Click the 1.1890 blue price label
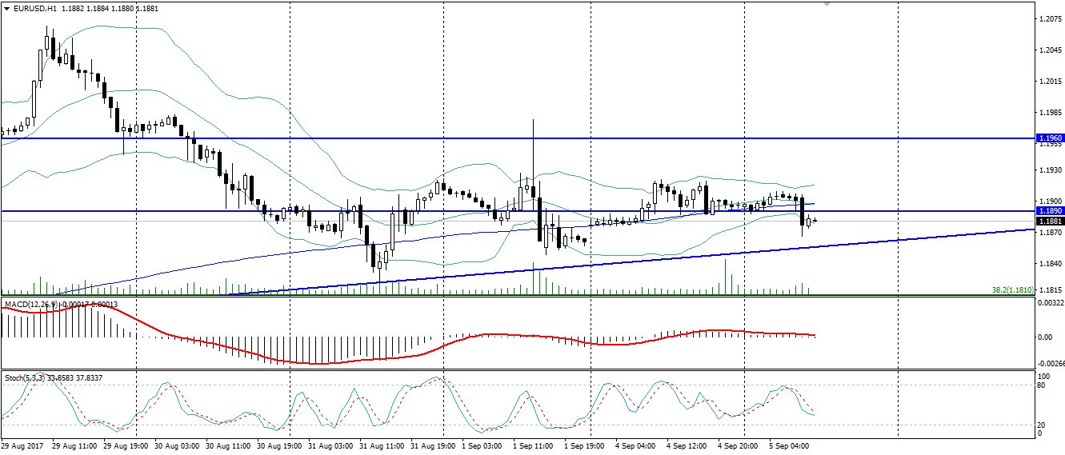1065x455 pixels. point(1051,211)
